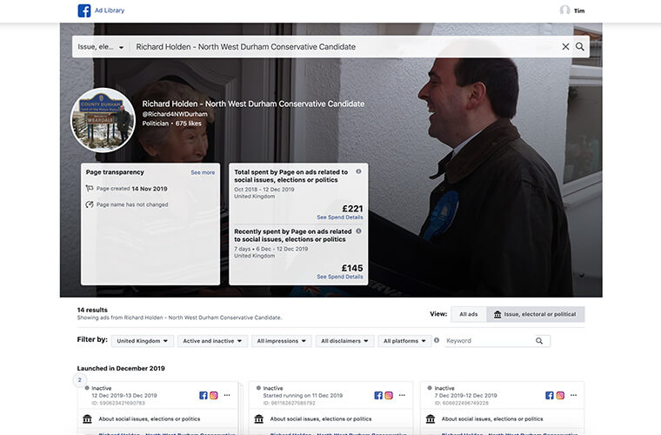Click the '14 results' text
The height and width of the screenshot is (435, 661).
coord(92,310)
